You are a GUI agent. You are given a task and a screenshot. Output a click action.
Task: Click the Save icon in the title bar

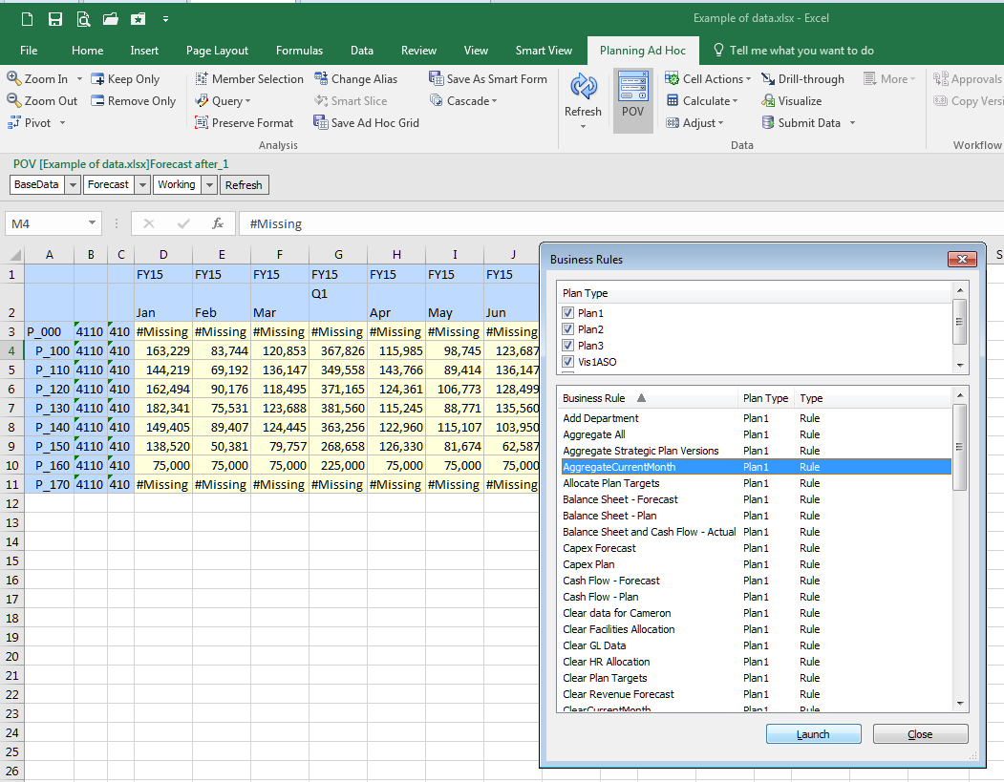[55, 19]
